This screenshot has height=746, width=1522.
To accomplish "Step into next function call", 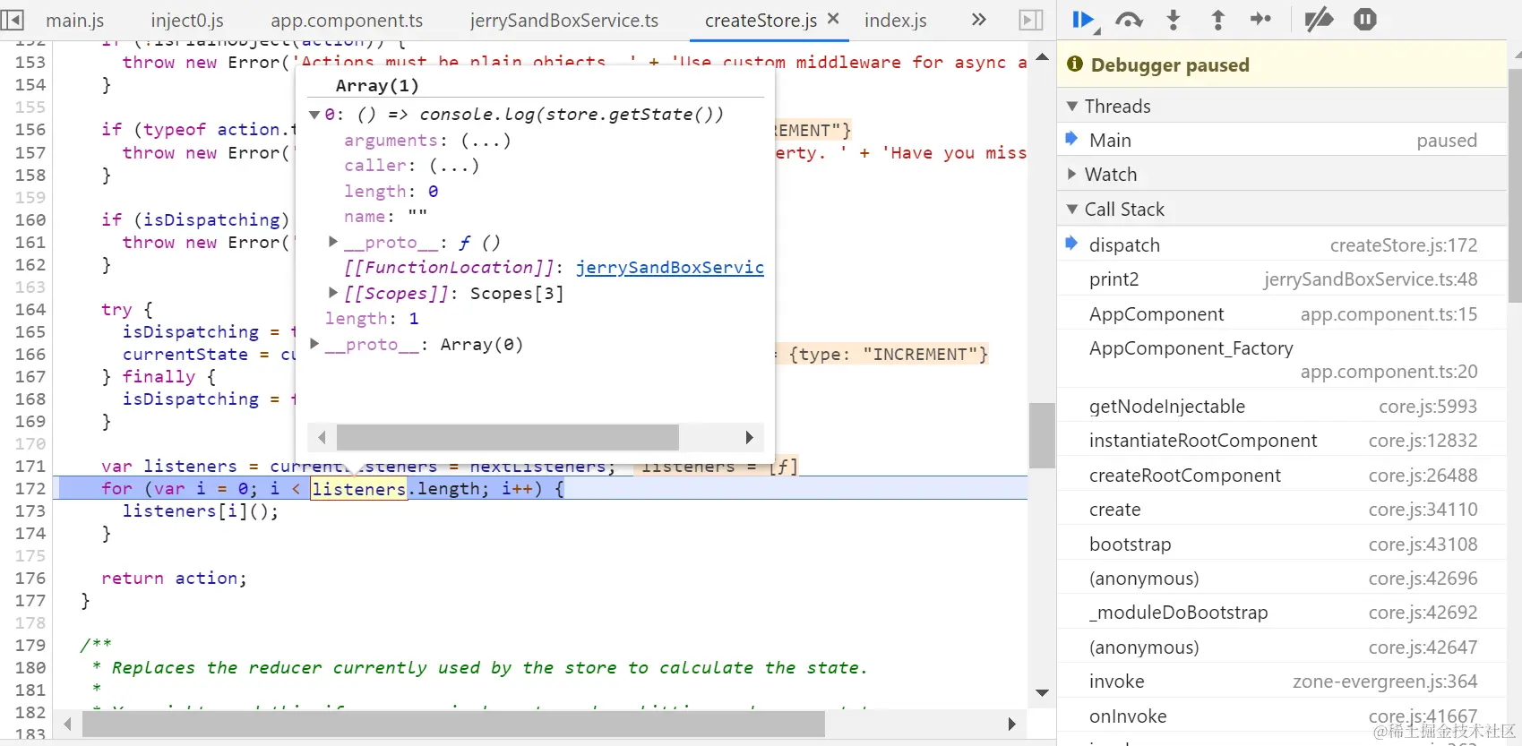I will (1174, 20).
